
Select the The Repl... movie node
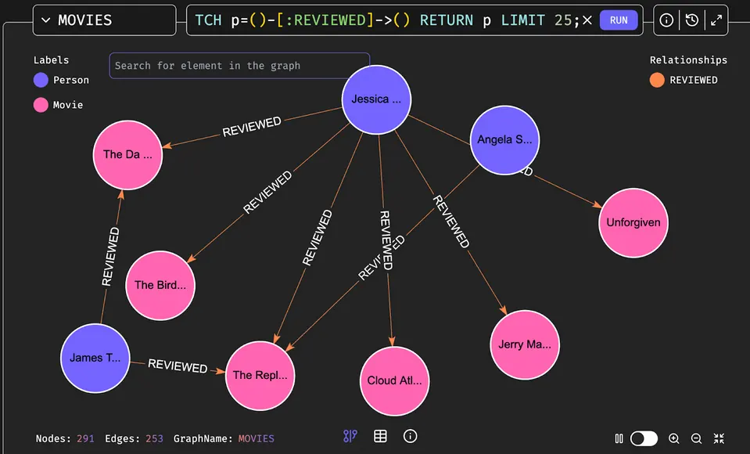pos(260,376)
